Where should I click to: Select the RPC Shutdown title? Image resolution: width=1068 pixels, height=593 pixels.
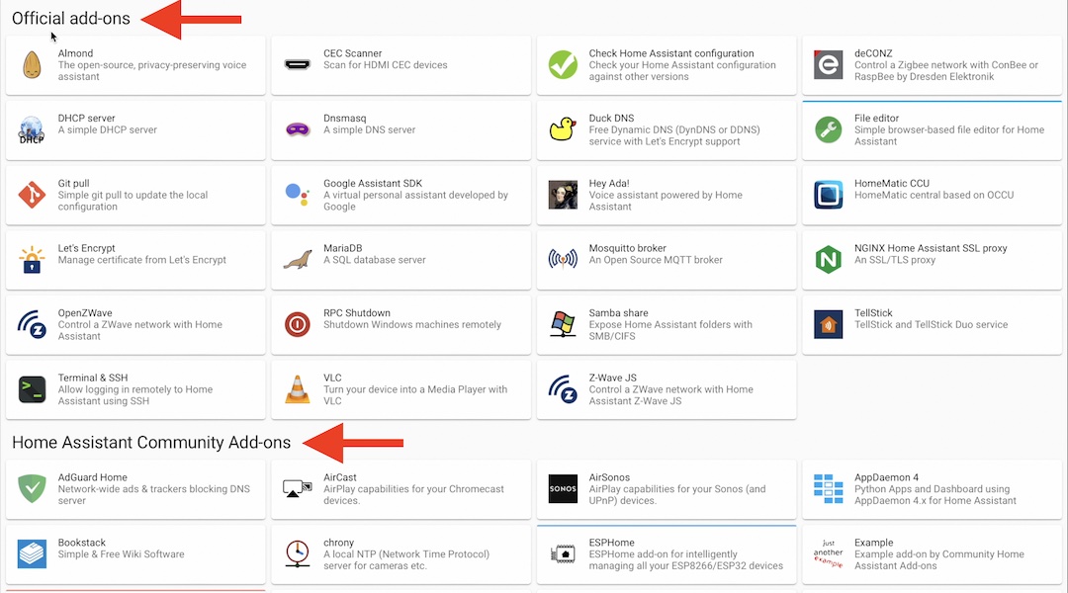click(x=357, y=312)
